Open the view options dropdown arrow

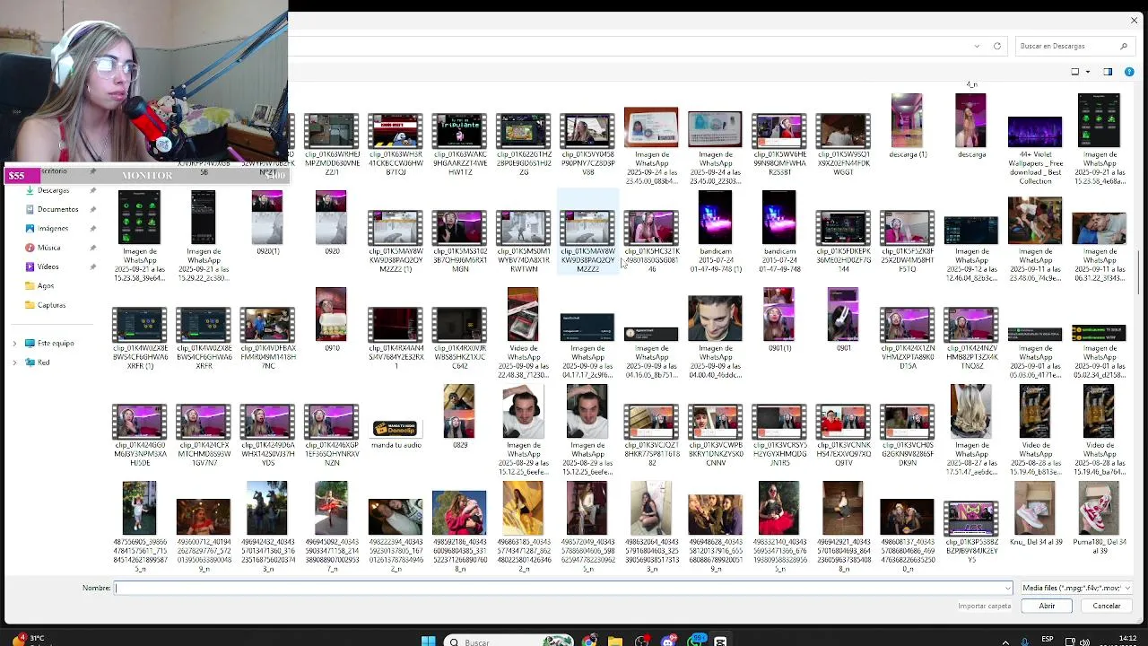tap(1088, 72)
